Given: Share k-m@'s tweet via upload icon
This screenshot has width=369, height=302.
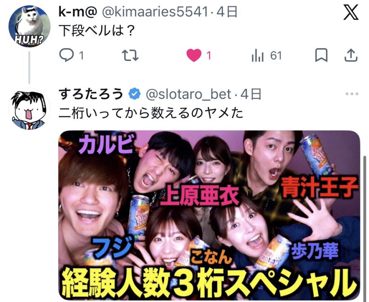Looking at the screenshot, I should [351, 55].
